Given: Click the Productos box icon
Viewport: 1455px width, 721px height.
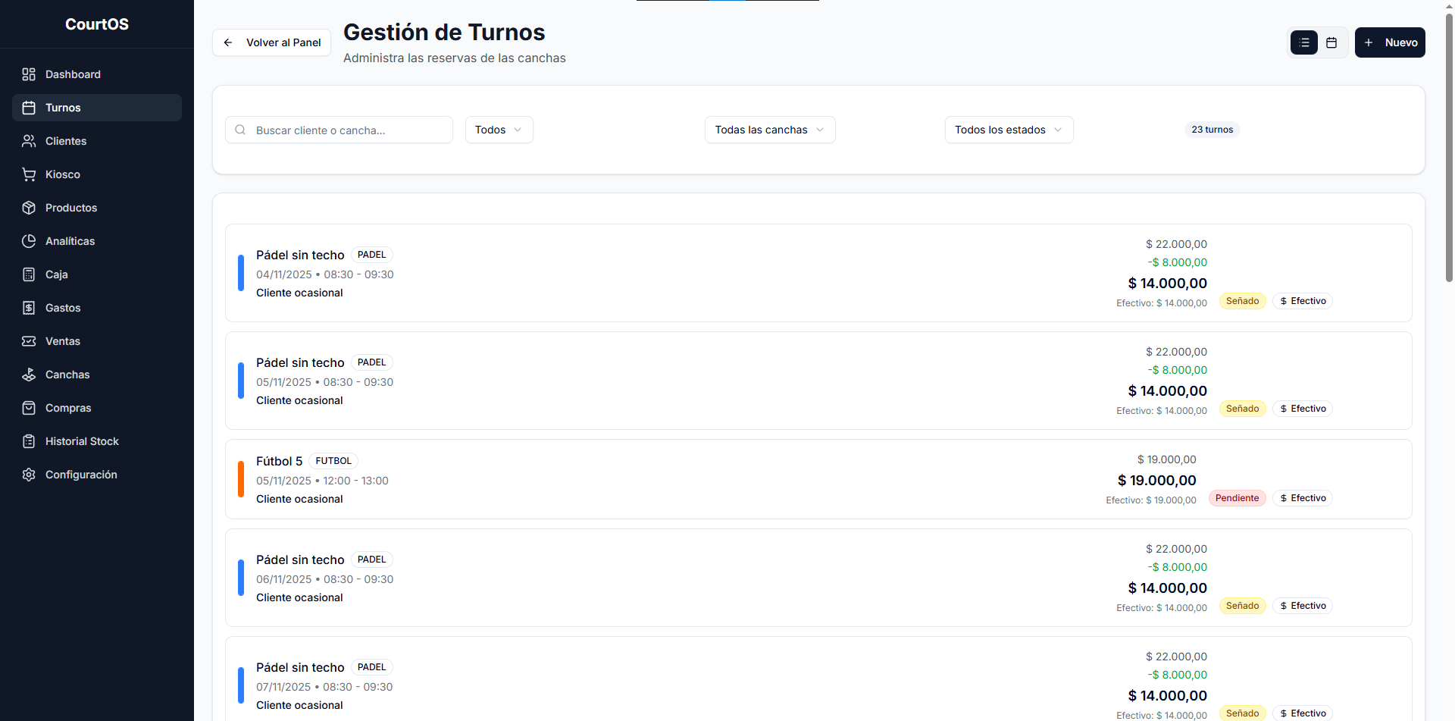Looking at the screenshot, I should pos(29,208).
